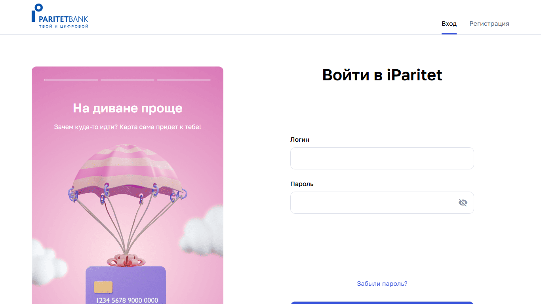Click the Логин field label
This screenshot has width=541, height=304.
(x=300, y=140)
